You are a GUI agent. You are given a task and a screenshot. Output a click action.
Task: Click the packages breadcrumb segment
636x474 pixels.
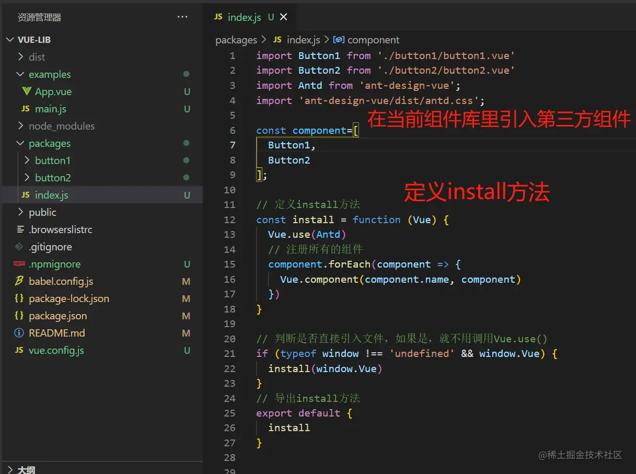tap(236, 40)
